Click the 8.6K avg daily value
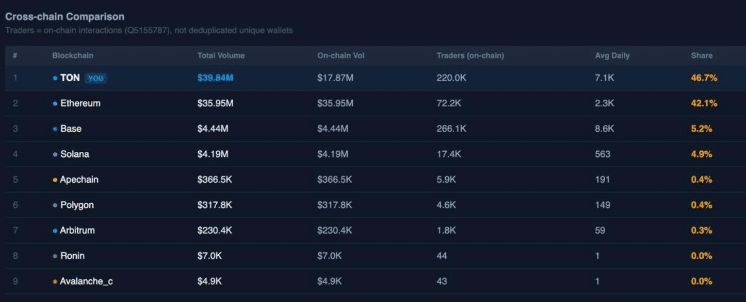The height and width of the screenshot is (302, 746). pos(605,129)
